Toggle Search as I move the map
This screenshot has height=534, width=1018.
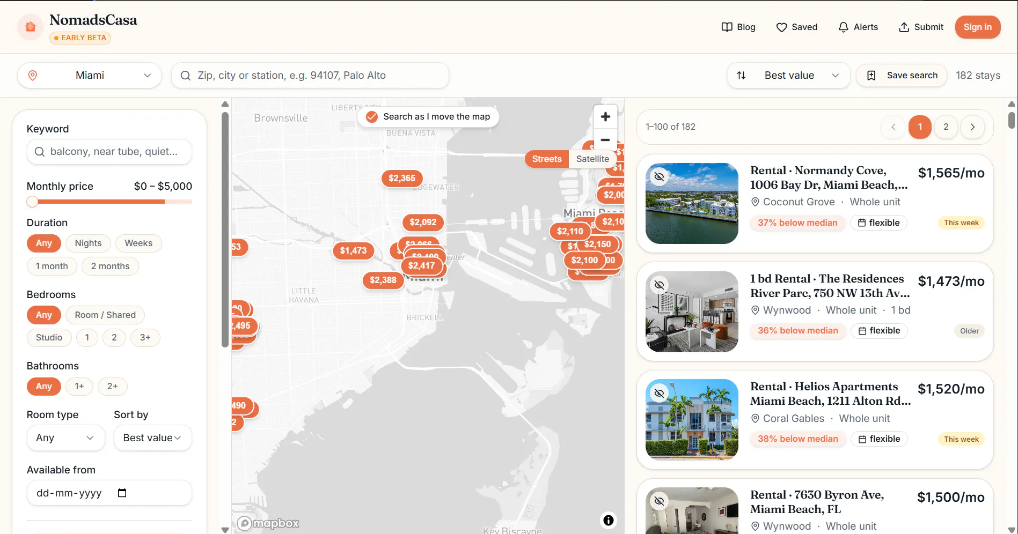428,117
